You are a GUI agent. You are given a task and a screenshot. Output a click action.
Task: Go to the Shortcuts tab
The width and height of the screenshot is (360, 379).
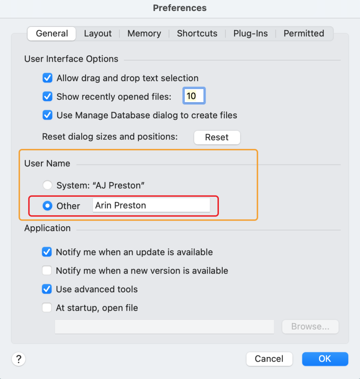pos(197,33)
